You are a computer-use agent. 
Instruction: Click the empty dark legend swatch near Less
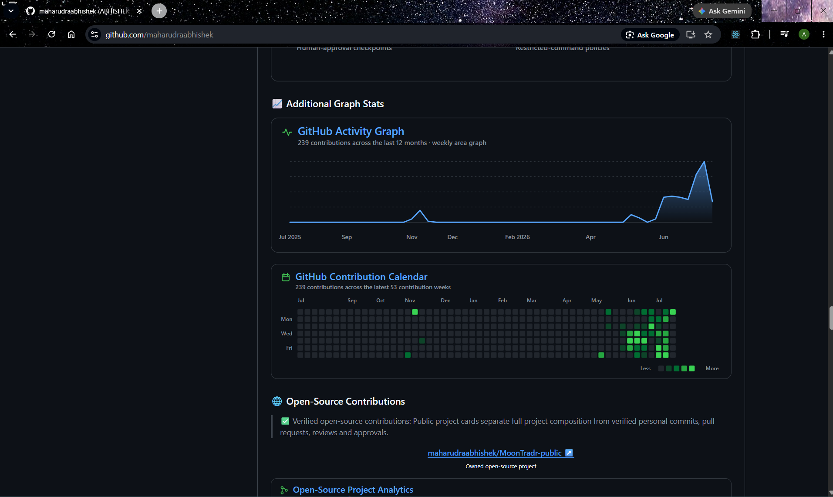[x=661, y=369]
